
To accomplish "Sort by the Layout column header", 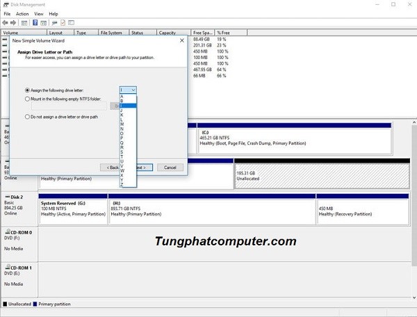I will (x=60, y=33).
